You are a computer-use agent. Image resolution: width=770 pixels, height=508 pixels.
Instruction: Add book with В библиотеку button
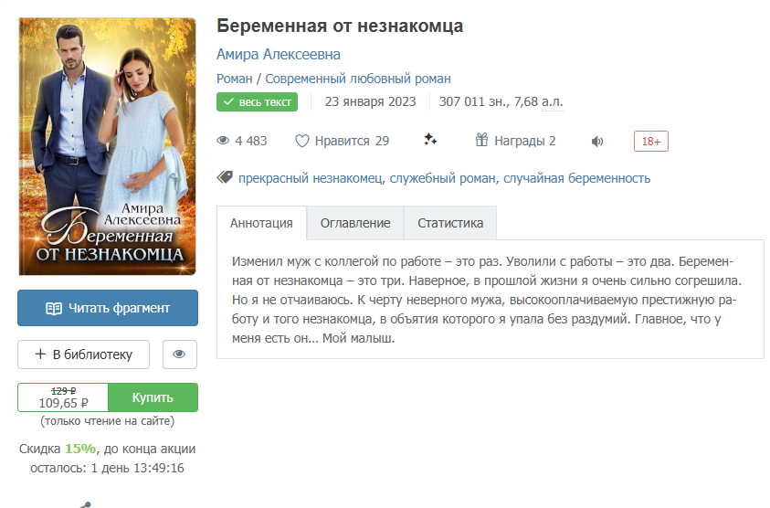tap(83, 355)
